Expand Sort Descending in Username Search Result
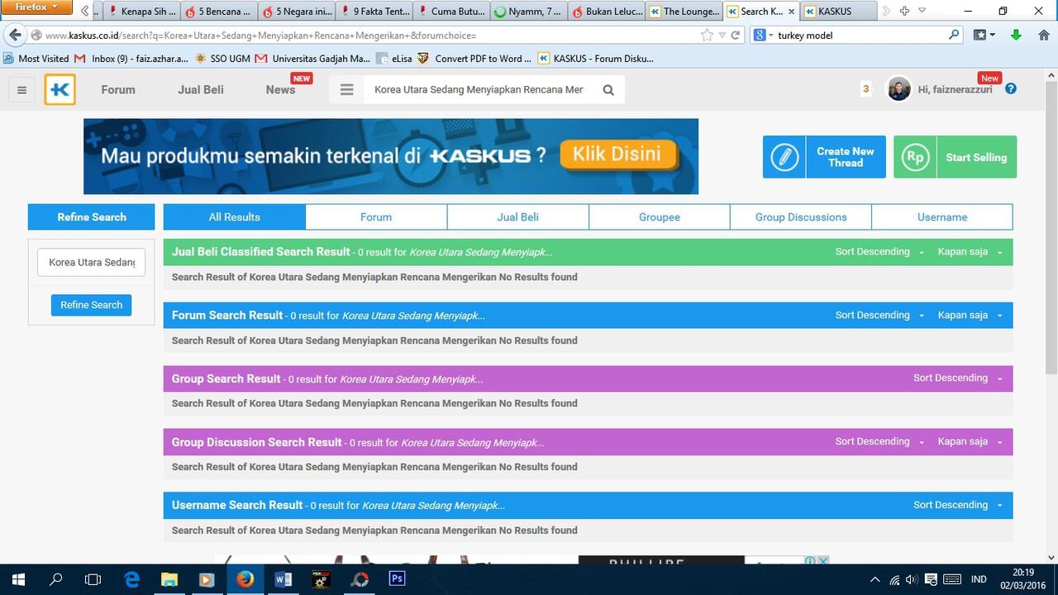 958,505
